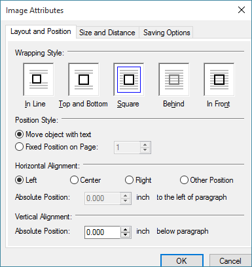Open the Saving Options tab
The height and width of the screenshot is (267, 252).
[x=167, y=33]
